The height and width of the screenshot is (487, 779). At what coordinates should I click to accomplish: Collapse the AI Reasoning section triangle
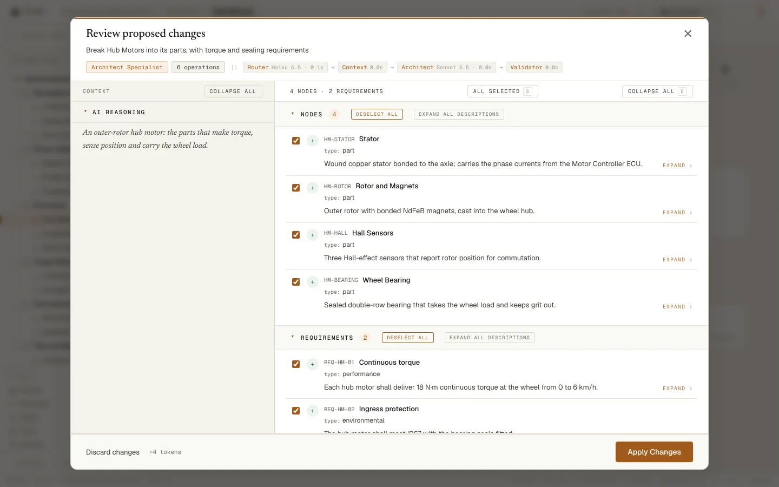click(85, 111)
